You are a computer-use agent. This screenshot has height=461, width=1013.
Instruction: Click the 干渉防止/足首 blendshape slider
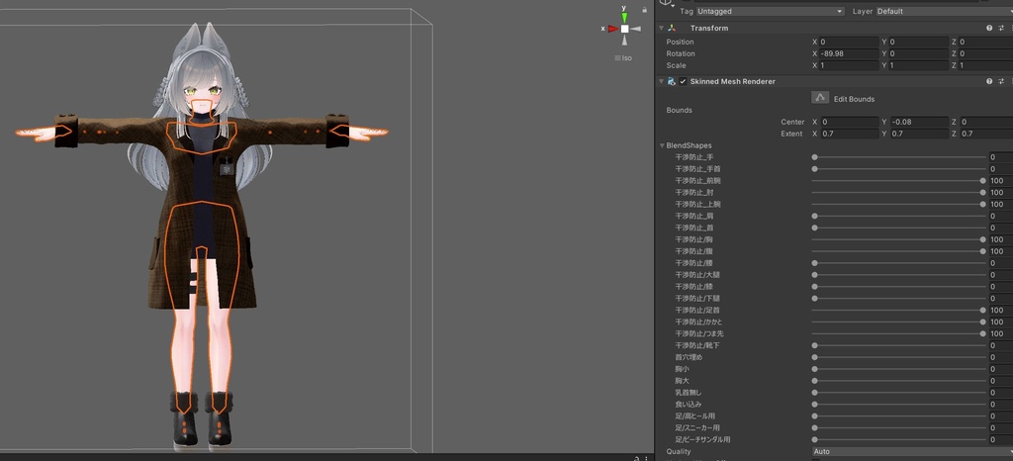pos(898,310)
